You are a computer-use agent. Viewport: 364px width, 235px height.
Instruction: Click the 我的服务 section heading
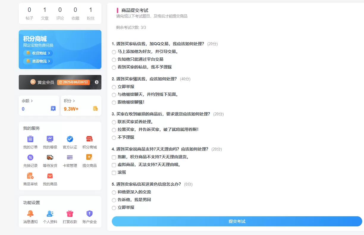[32, 128]
